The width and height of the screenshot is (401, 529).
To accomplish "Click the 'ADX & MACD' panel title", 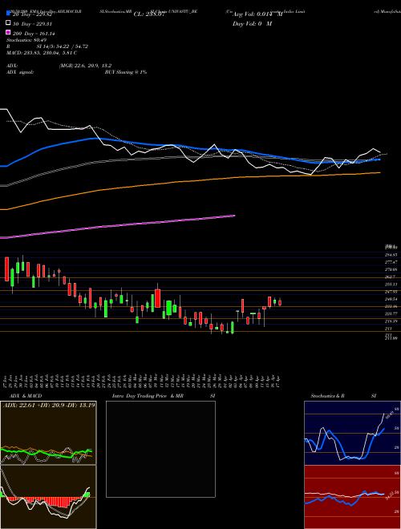I will tap(26, 396).
